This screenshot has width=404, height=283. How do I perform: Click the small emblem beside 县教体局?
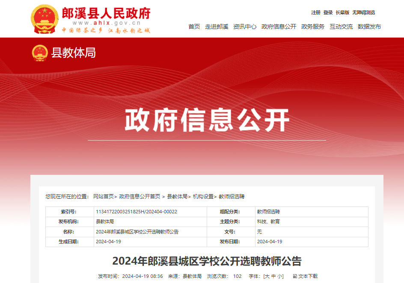(40, 53)
